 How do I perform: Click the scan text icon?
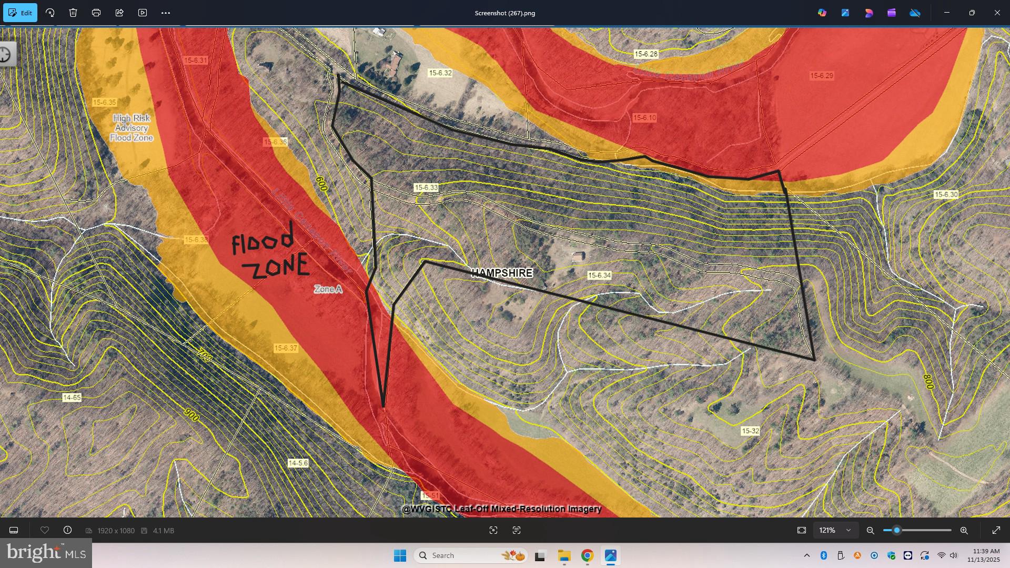pyautogui.click(x=517, y=530)
